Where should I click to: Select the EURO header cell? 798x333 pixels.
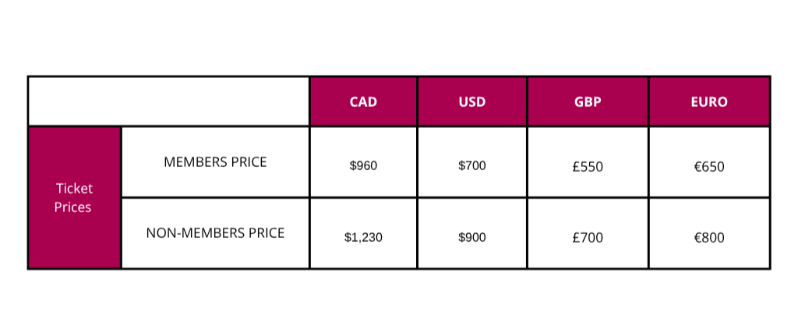(x=709, y=101)
